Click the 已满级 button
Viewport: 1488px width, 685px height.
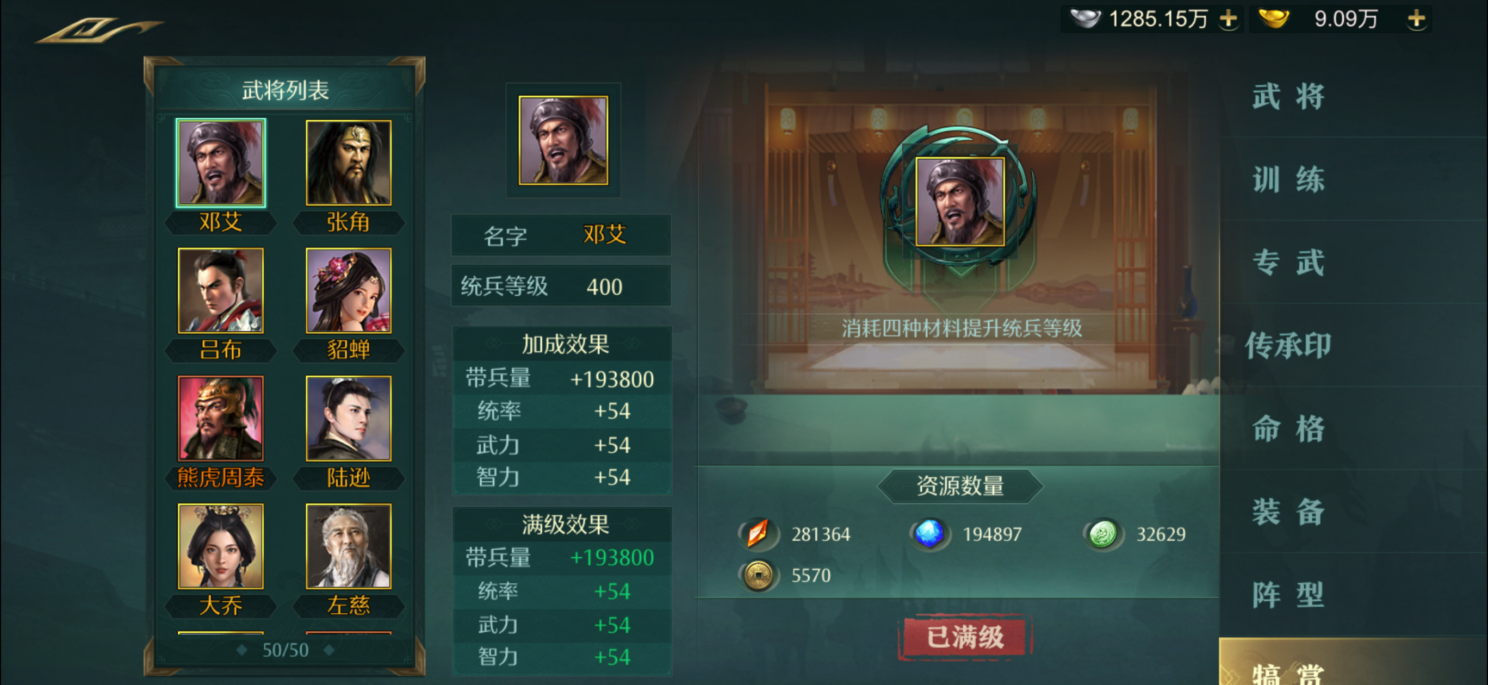coord(964,637)
